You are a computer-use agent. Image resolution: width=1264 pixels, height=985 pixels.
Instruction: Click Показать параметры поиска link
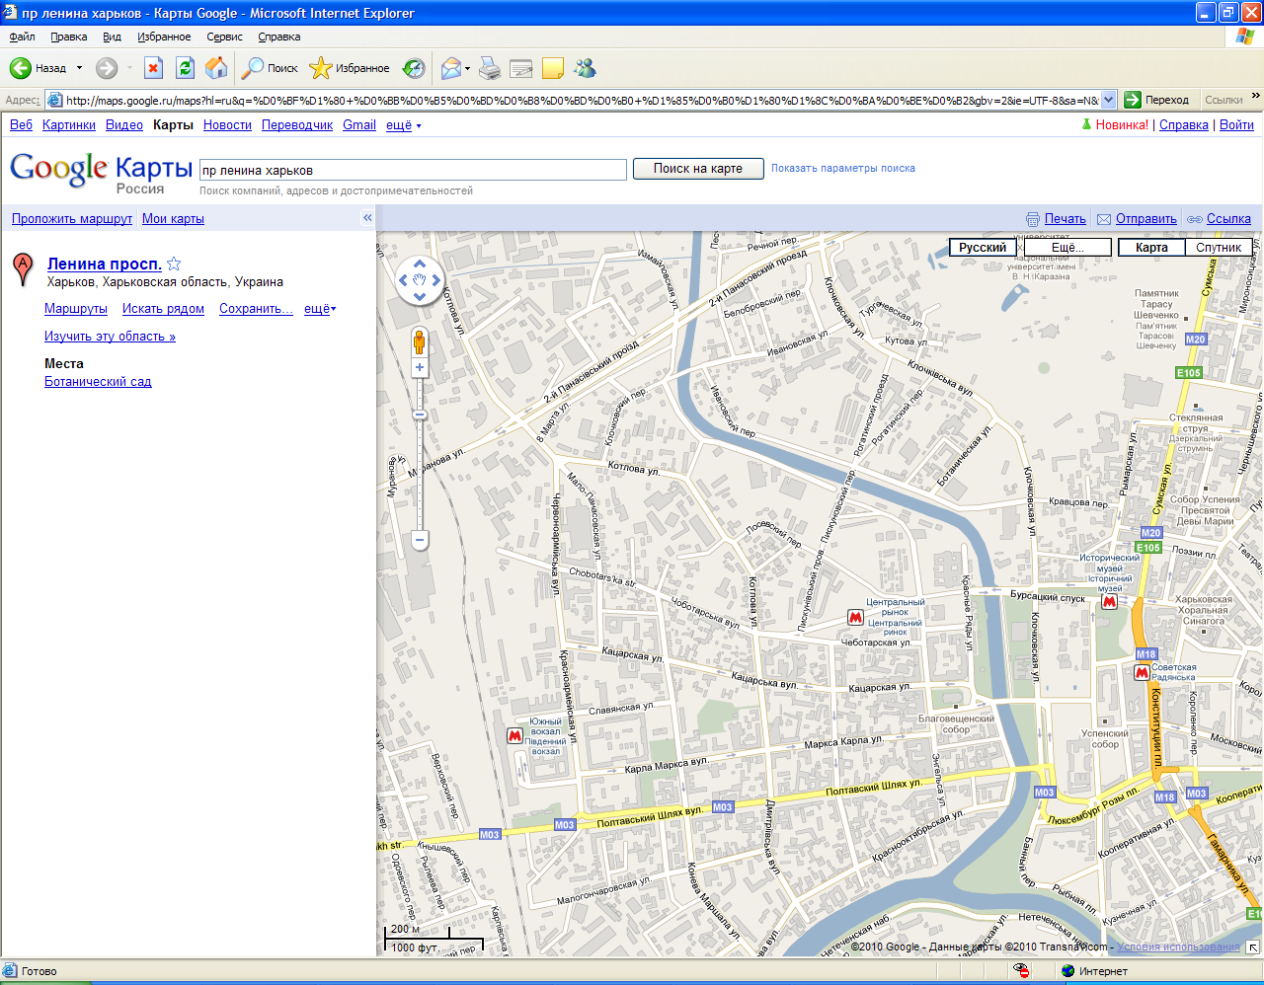tap(842, 169)
